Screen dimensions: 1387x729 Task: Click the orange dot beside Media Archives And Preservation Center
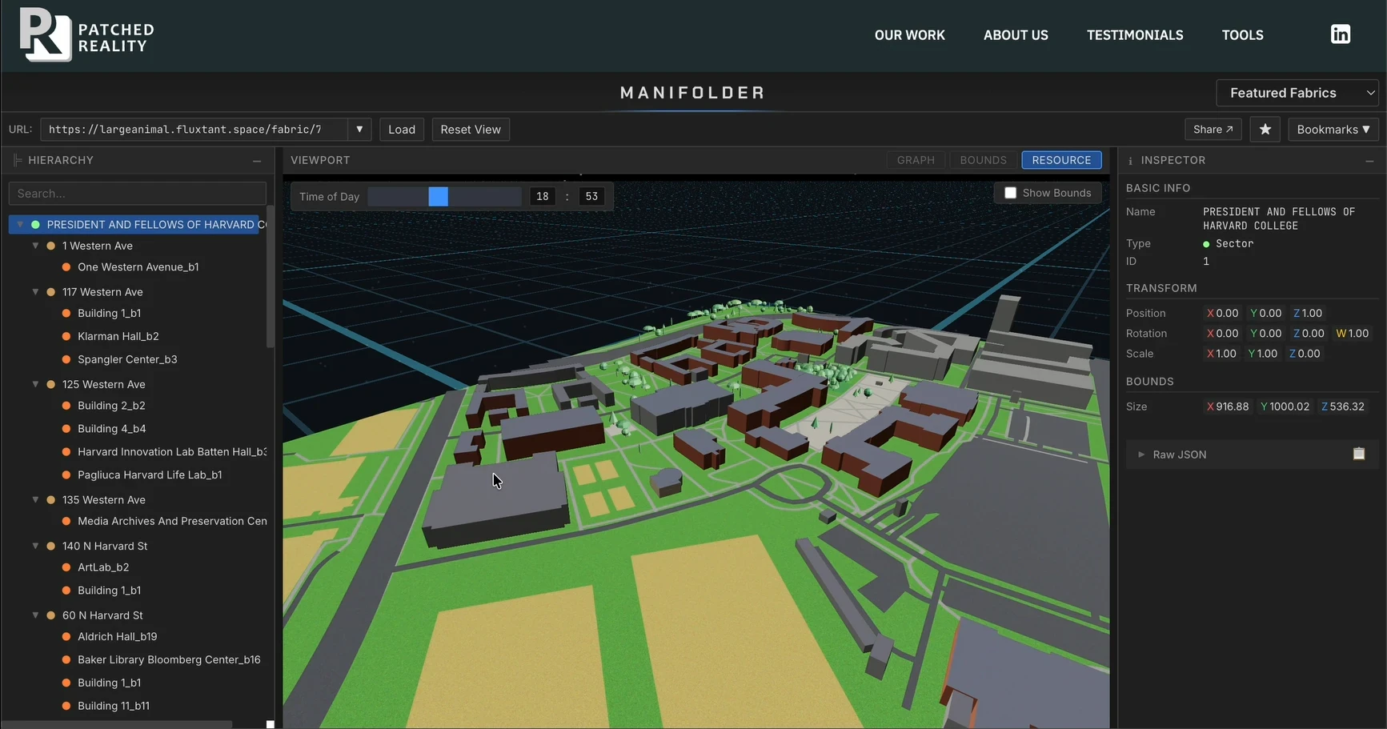pos(66,522)
